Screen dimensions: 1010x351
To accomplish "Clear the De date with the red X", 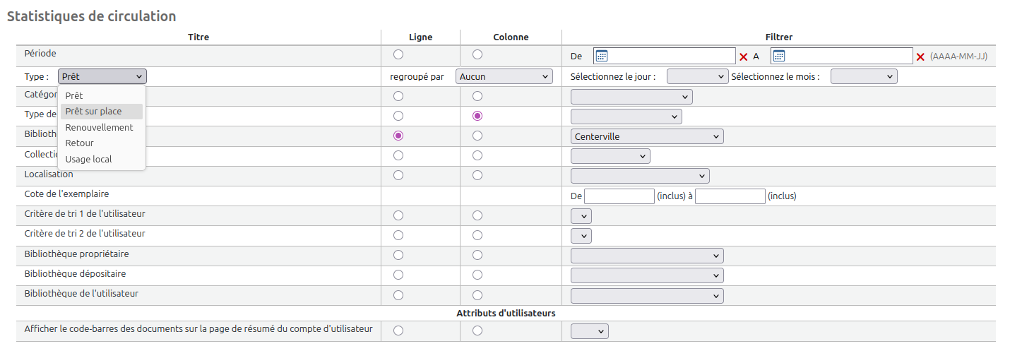I will tap(743, 57).
